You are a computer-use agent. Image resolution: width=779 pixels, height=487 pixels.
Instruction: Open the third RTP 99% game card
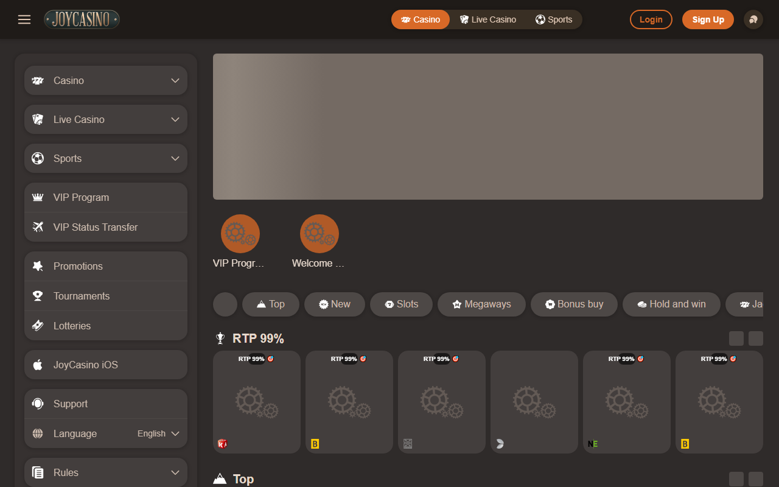point(442,402)
